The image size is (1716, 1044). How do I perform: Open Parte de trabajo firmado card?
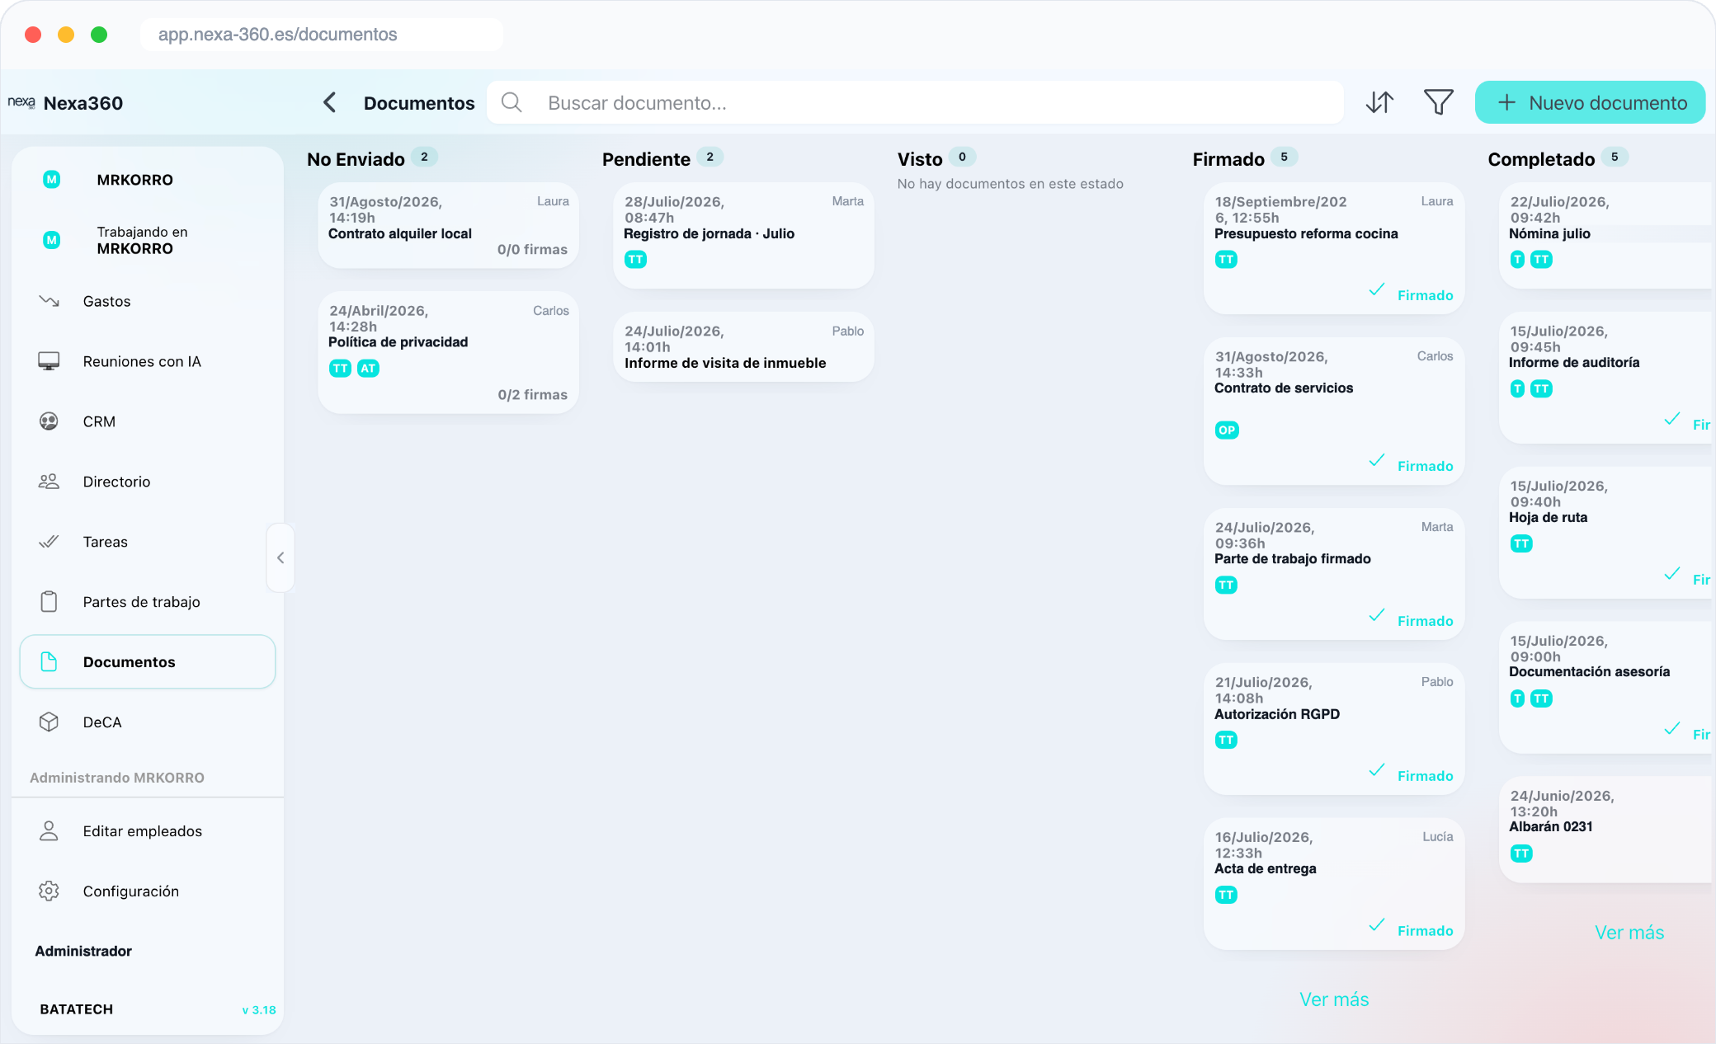pyautogui.click(x=1334, y=574)
